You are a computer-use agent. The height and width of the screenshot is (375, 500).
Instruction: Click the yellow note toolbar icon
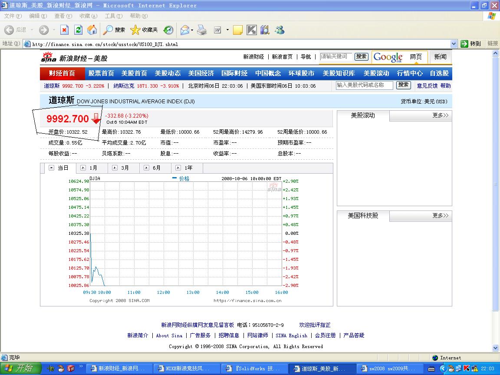click(237, 30)
